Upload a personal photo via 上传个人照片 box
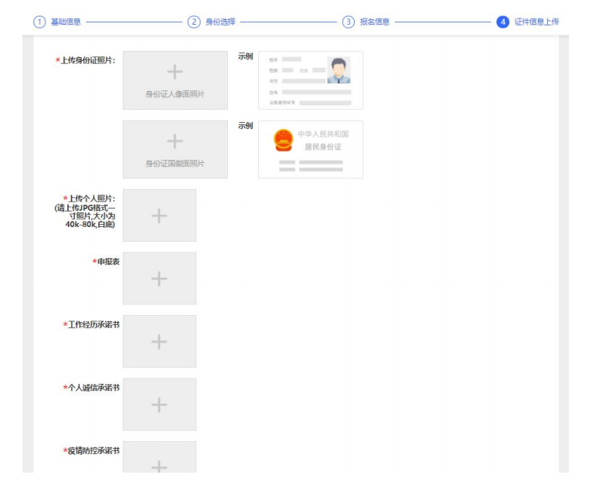Screen dimensions: 606x502 (159, 215)
